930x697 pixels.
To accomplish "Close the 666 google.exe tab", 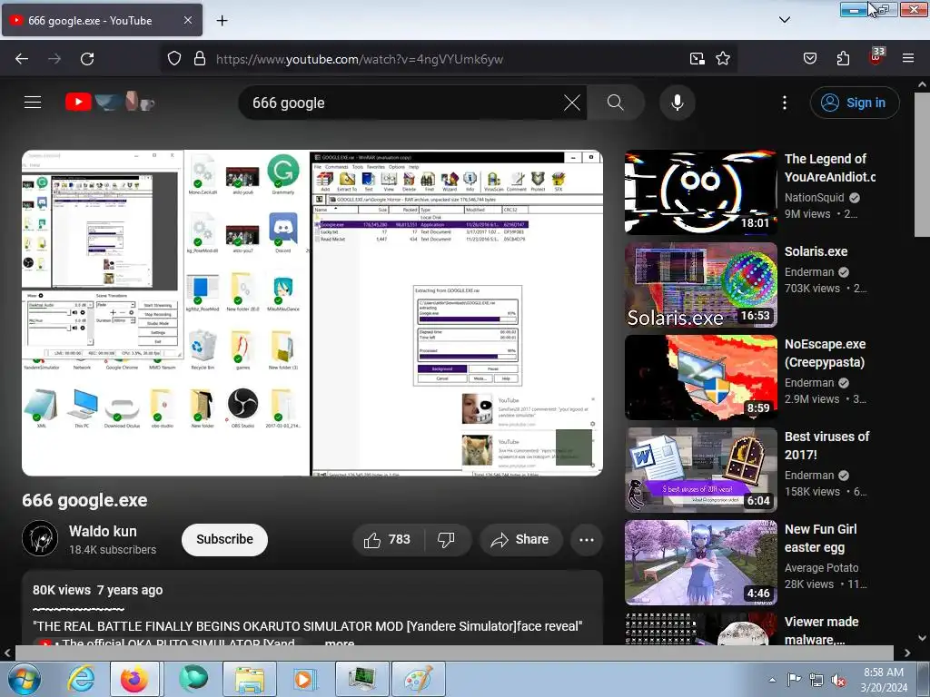I will click(x=187, y=20).
